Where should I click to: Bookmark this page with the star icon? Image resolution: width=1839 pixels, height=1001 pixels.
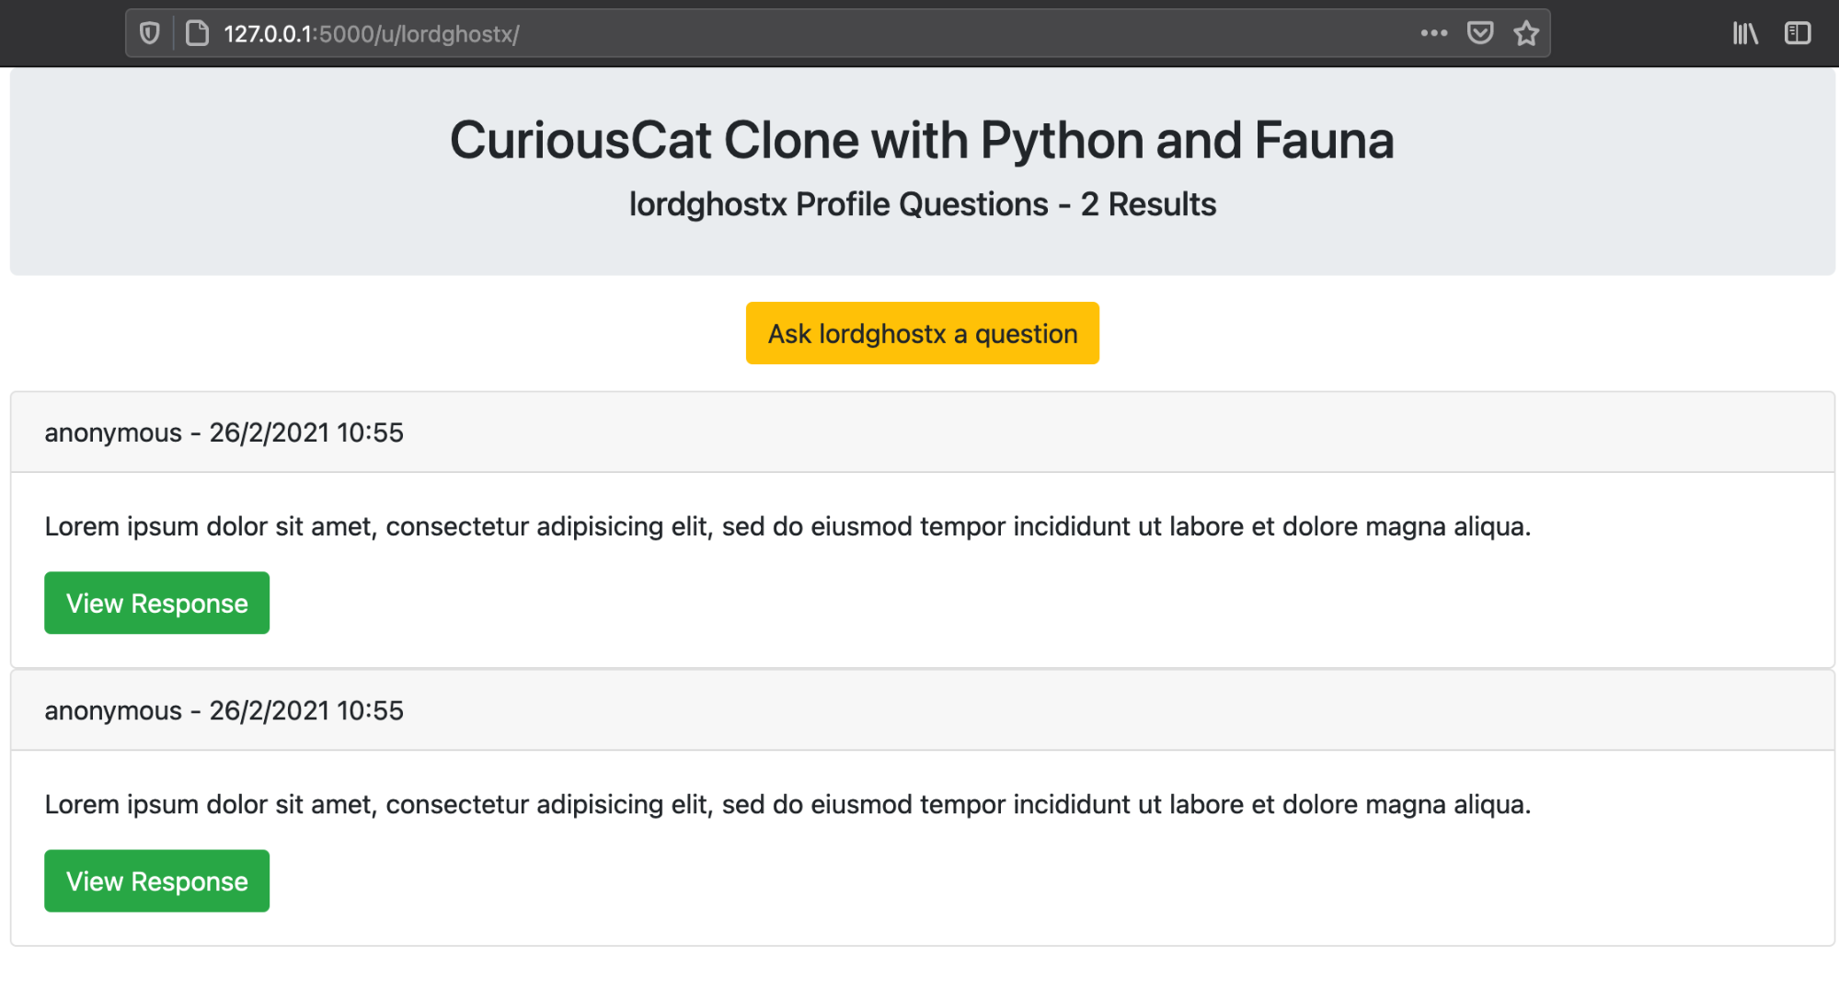pos(1525,32)
